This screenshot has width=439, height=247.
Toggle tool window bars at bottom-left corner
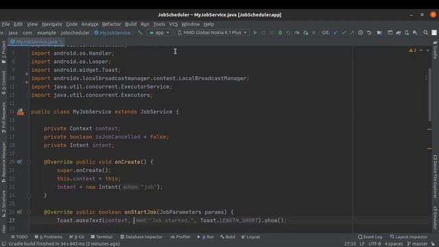[x=3, y=244]
